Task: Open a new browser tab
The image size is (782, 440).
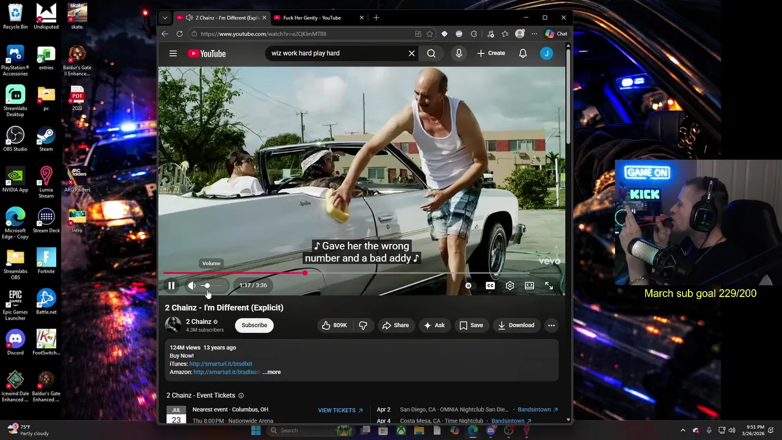Action: [376, 18]
